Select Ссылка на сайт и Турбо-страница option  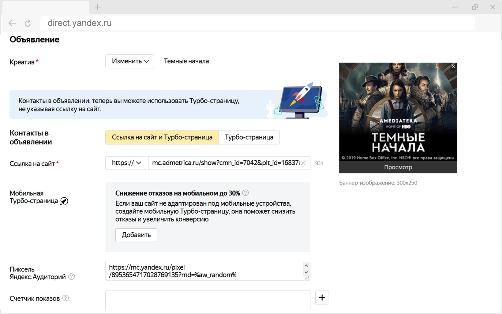click(162, 137)
